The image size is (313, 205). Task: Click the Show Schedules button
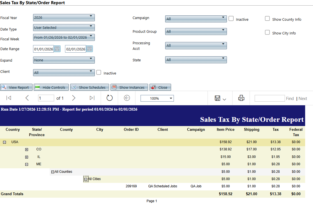89,87
